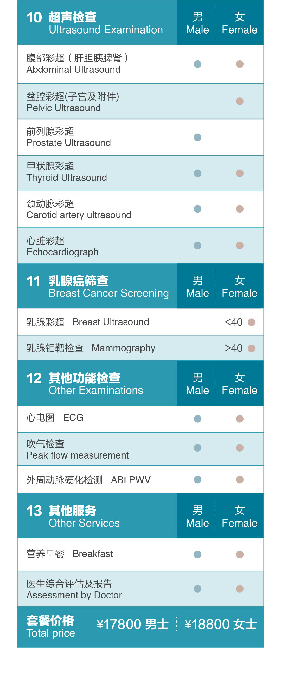
Task: Click the dot beside >40 for Mammography
Action: pyautogui.click(x=251, y=348)
